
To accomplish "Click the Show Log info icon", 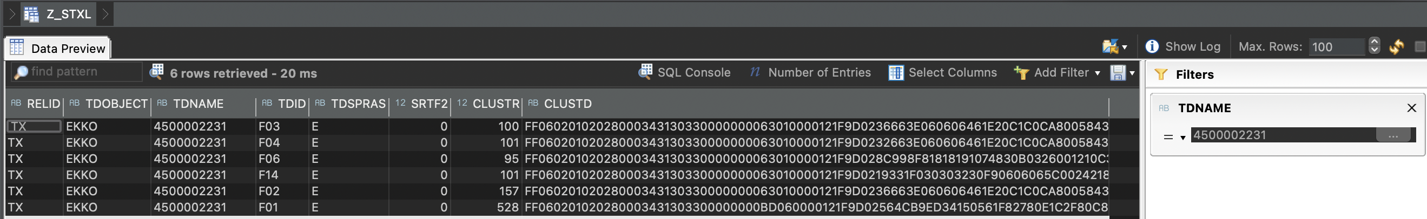I will point(1152,46).
